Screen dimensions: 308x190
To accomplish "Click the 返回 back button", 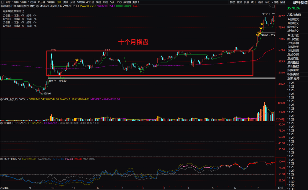I will click(282, 2).
